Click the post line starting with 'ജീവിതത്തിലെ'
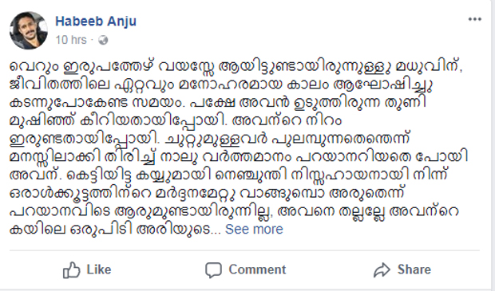The image size is (495, 291). pyautogui.click(x=221, y=85)
